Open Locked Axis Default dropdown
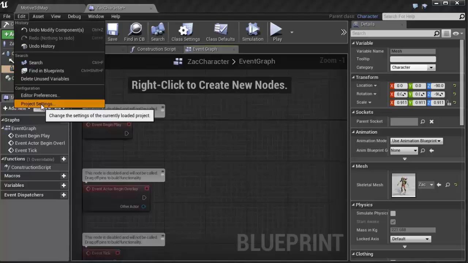Image resolution: width=468 pixels, height=263 pixels. (410, 239)
